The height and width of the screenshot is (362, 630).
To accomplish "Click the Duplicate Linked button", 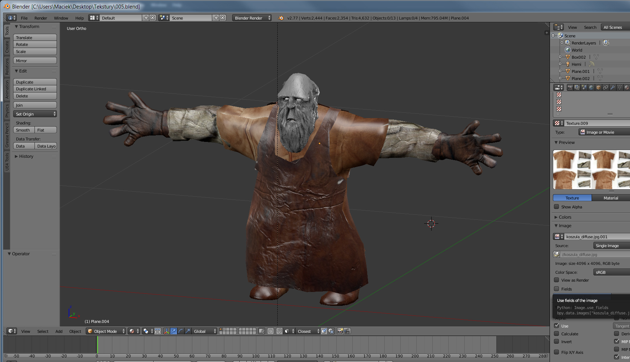I will pyautogui.click(x=35, y=89).
